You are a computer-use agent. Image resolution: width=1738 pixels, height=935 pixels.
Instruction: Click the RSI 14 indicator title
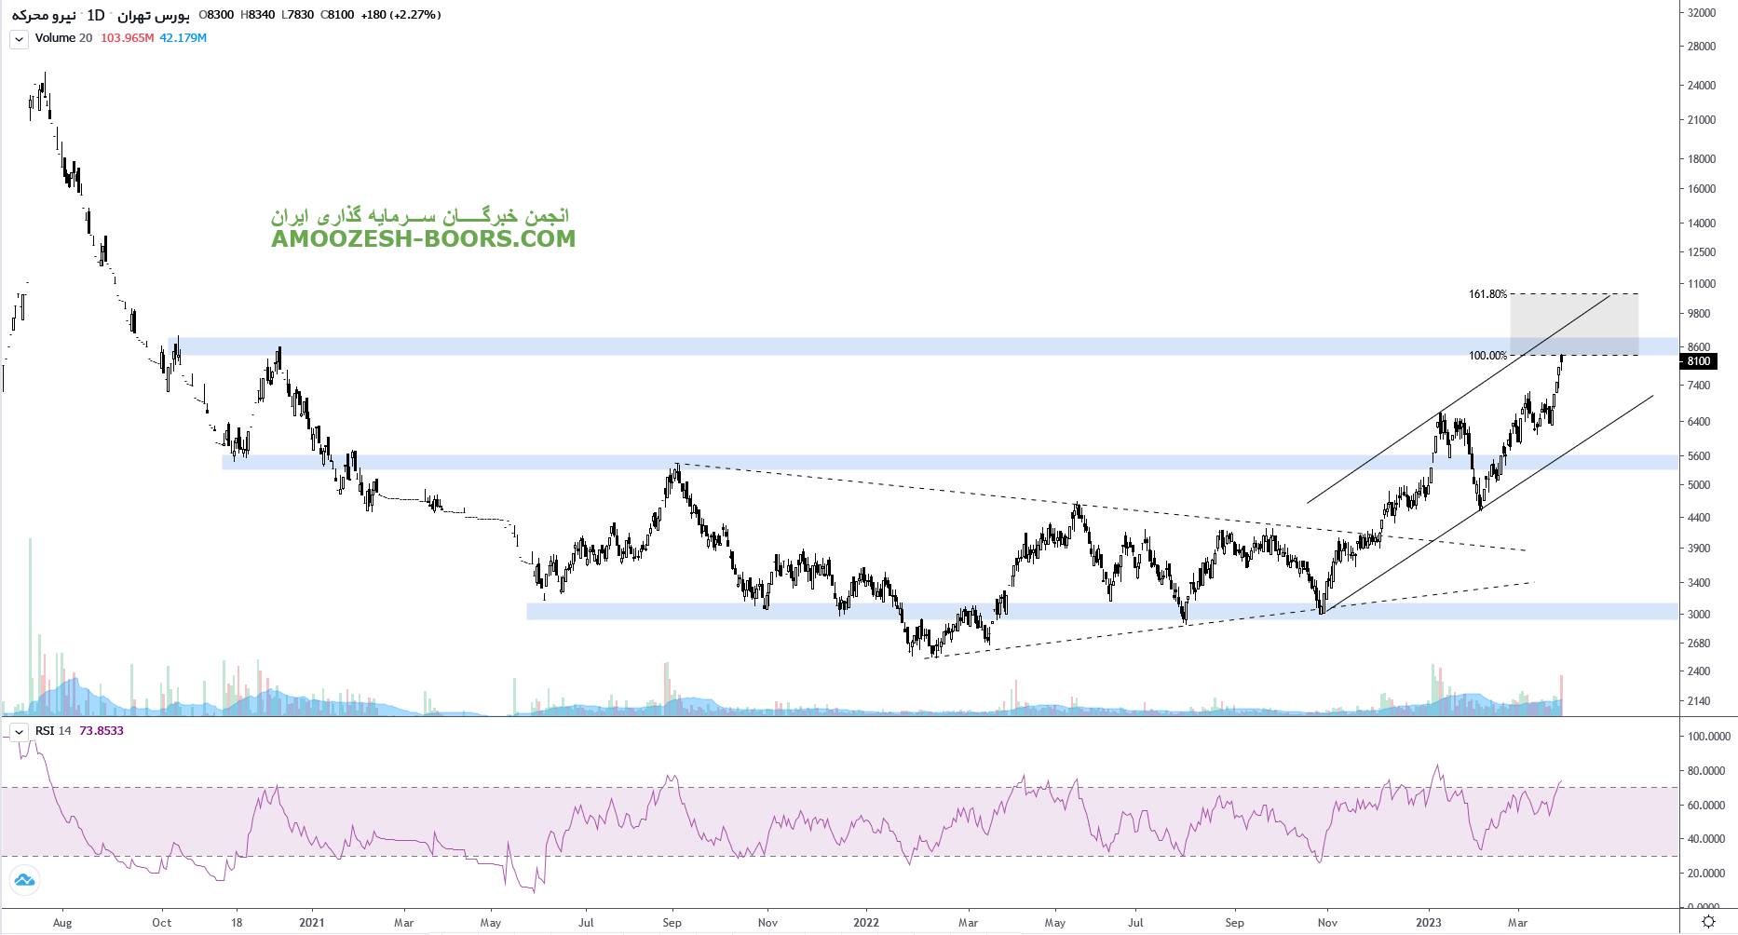click(x=53, y=731)
